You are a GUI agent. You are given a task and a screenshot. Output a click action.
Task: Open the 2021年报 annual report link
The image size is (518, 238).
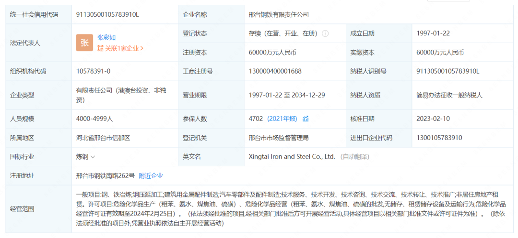pos(282,119)
